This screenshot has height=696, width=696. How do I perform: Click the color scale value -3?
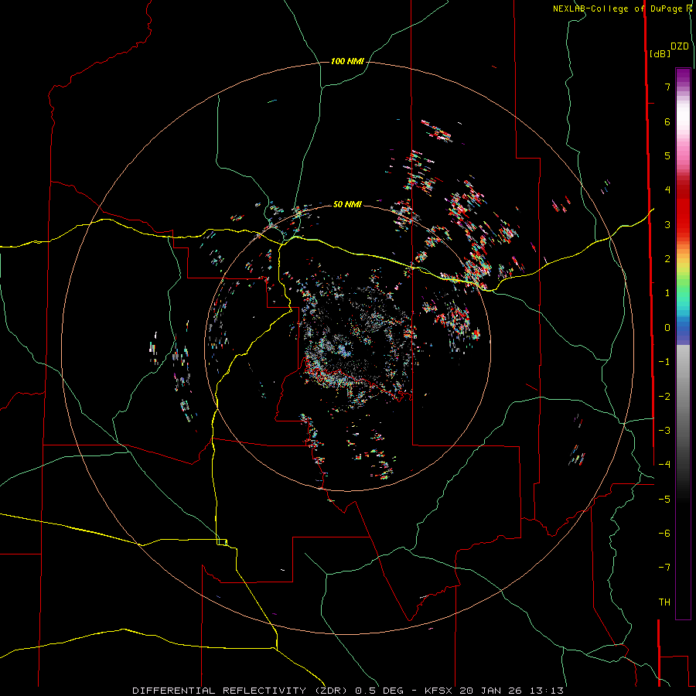click(664, 431)
